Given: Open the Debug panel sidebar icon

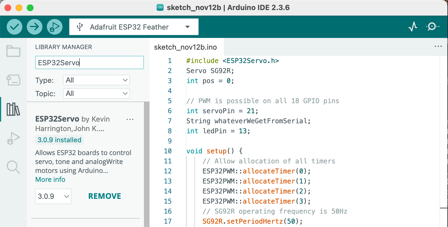Looking at the screenshot, I should [x=13, y=138].
